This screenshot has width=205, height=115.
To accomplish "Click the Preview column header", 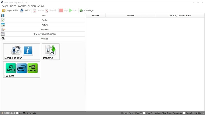I will coord(96,15).
